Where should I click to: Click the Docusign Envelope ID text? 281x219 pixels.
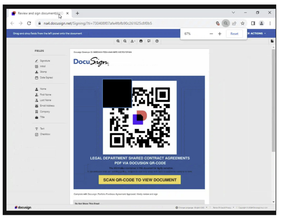[103, 52]
